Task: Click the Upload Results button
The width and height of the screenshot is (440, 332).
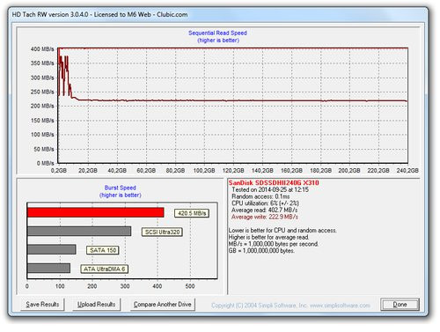Action: pos(96,305)
